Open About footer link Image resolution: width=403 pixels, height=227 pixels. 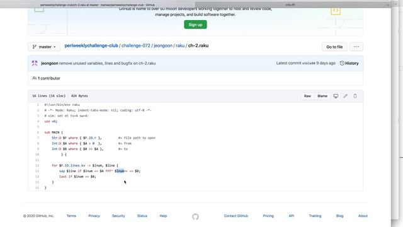tap(363, 216)
